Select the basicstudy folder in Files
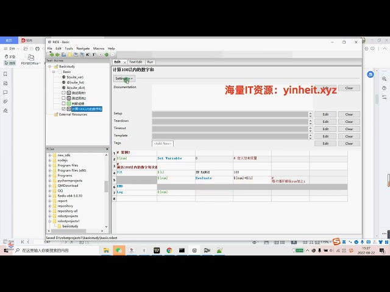The image size is (390, 292). [70, 226]
